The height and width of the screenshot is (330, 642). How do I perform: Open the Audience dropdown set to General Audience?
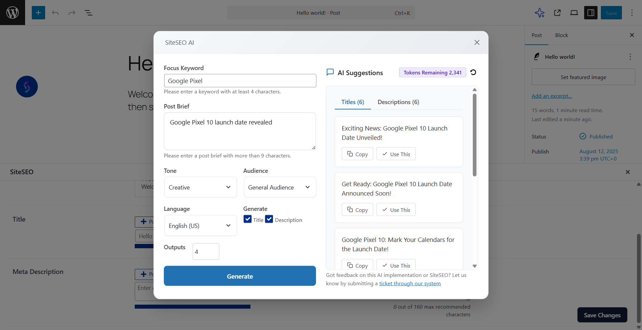click(280, 187)
